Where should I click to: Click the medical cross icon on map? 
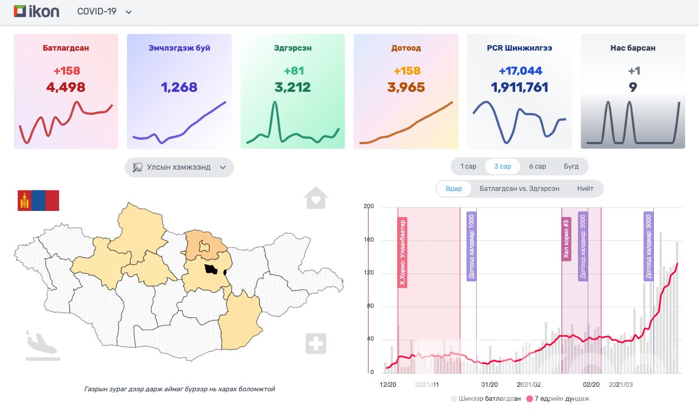315,343
